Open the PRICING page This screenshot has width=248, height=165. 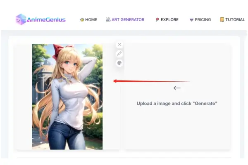coord(200,20)
